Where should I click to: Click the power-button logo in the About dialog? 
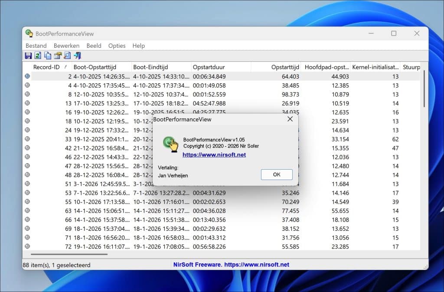[170, 144]
